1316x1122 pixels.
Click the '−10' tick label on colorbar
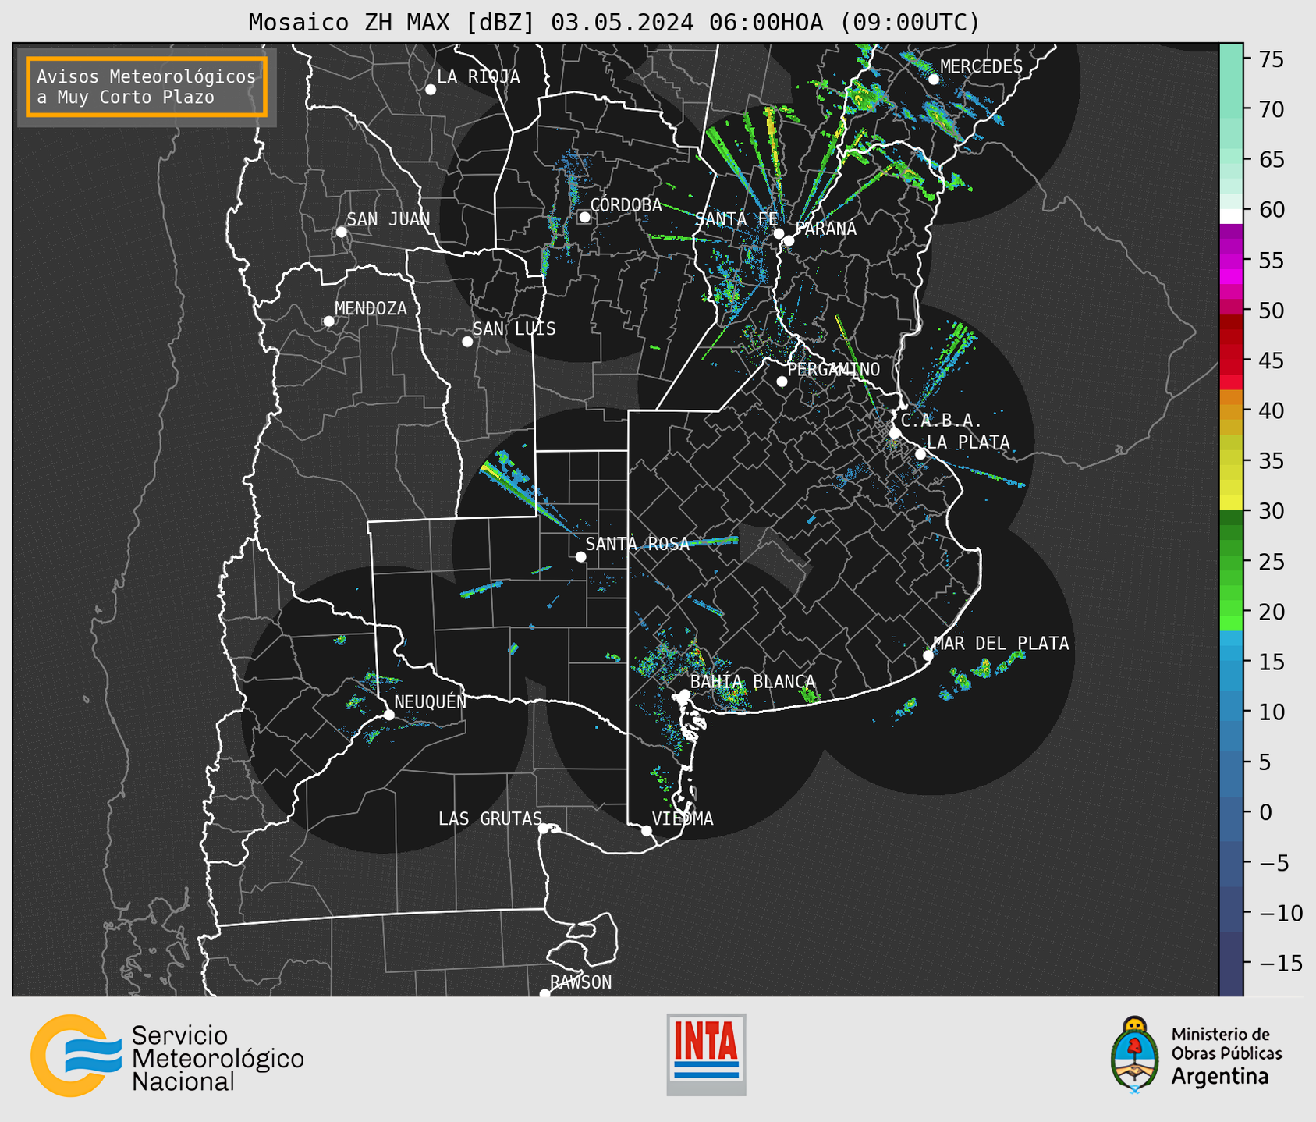coord(1281,913)
